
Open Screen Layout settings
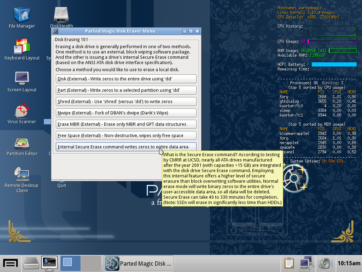(x=22, y=79)
